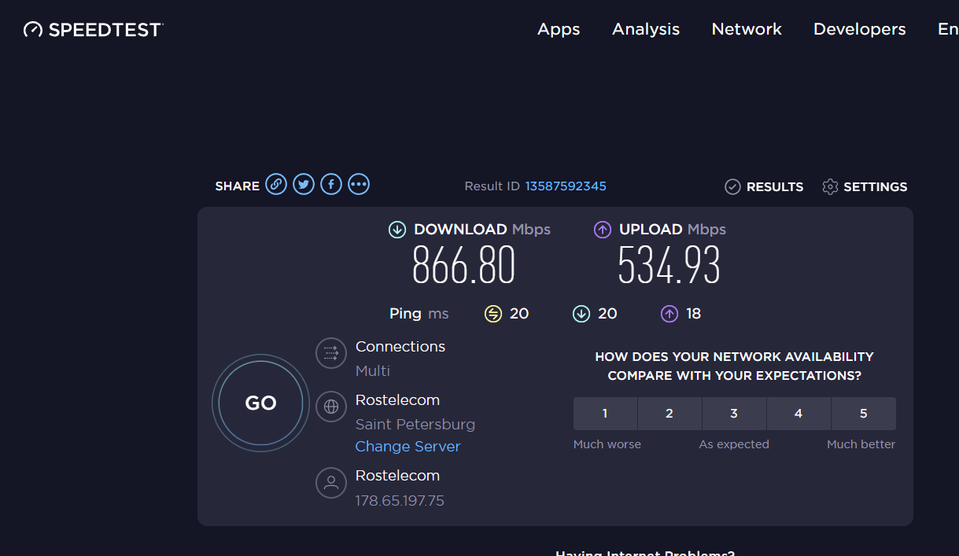Rate network availability as 5
Image resolution: width=959 pixels, height=556 pixels.
863,414
